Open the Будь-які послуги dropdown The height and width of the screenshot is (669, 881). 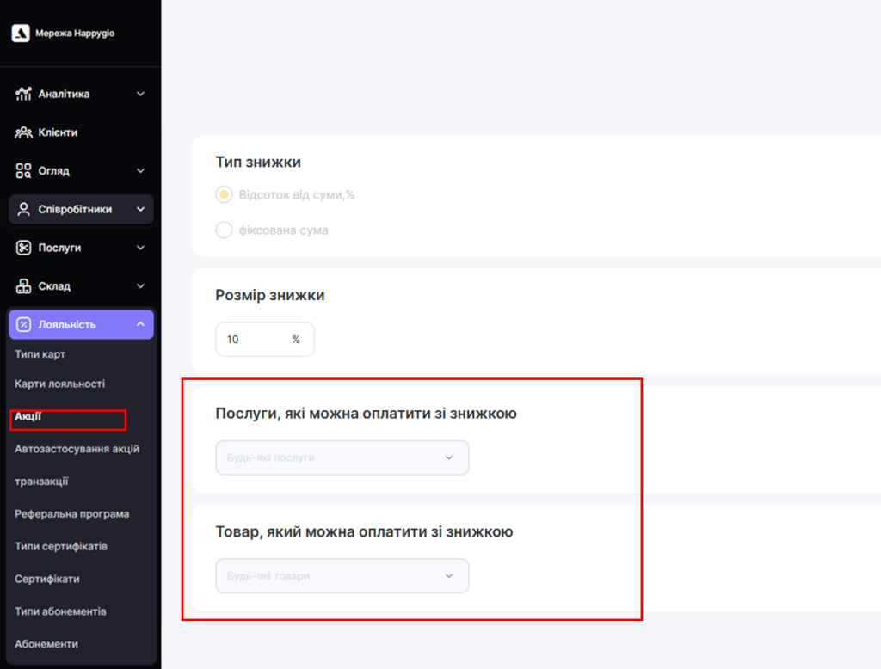click(342, 457)
